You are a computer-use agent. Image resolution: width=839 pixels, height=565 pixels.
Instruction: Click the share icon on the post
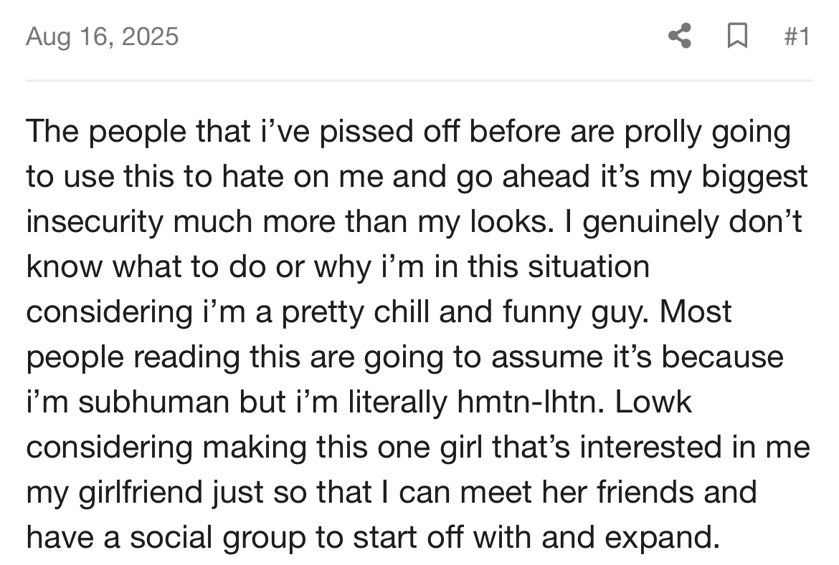[680, 37]
